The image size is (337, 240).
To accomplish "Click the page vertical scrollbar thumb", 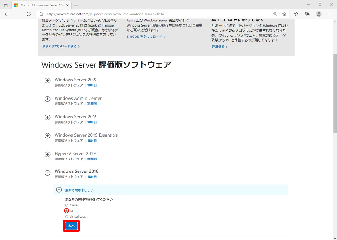I will coord(335,93).
